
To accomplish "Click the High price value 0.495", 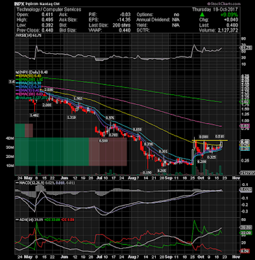I will pos(48,20).
